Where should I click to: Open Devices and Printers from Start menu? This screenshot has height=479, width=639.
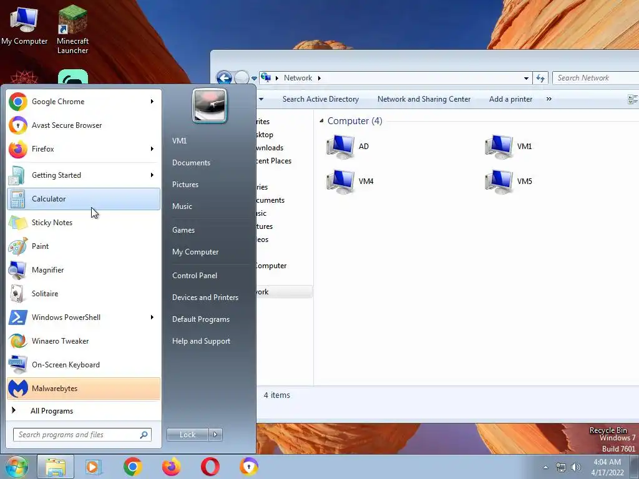click(205, 298)
